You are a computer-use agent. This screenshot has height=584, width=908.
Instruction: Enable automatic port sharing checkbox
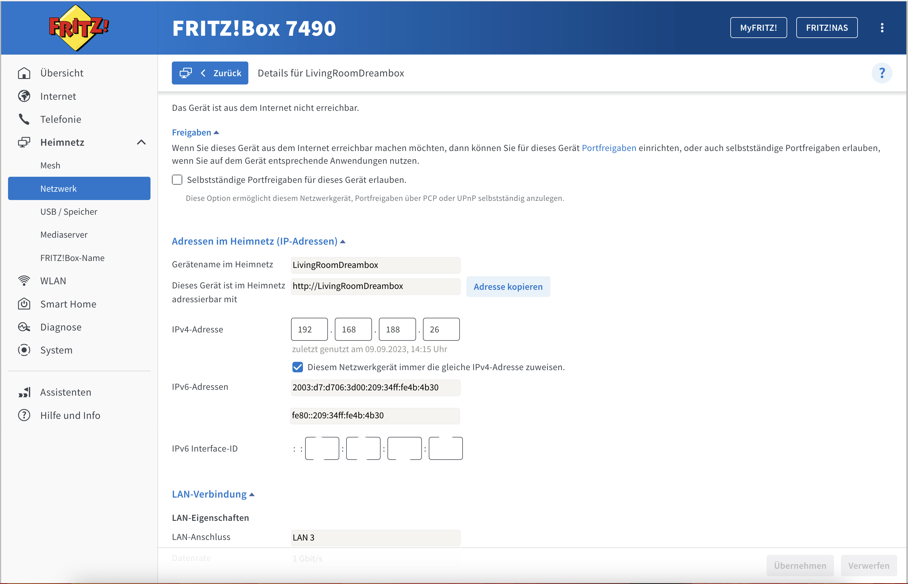(x=177, y=180)
